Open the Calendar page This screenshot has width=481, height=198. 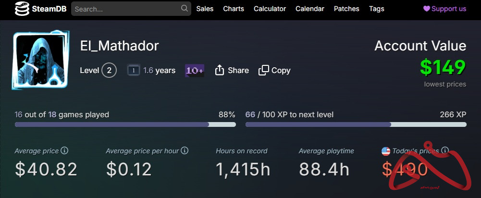(310, 9)
